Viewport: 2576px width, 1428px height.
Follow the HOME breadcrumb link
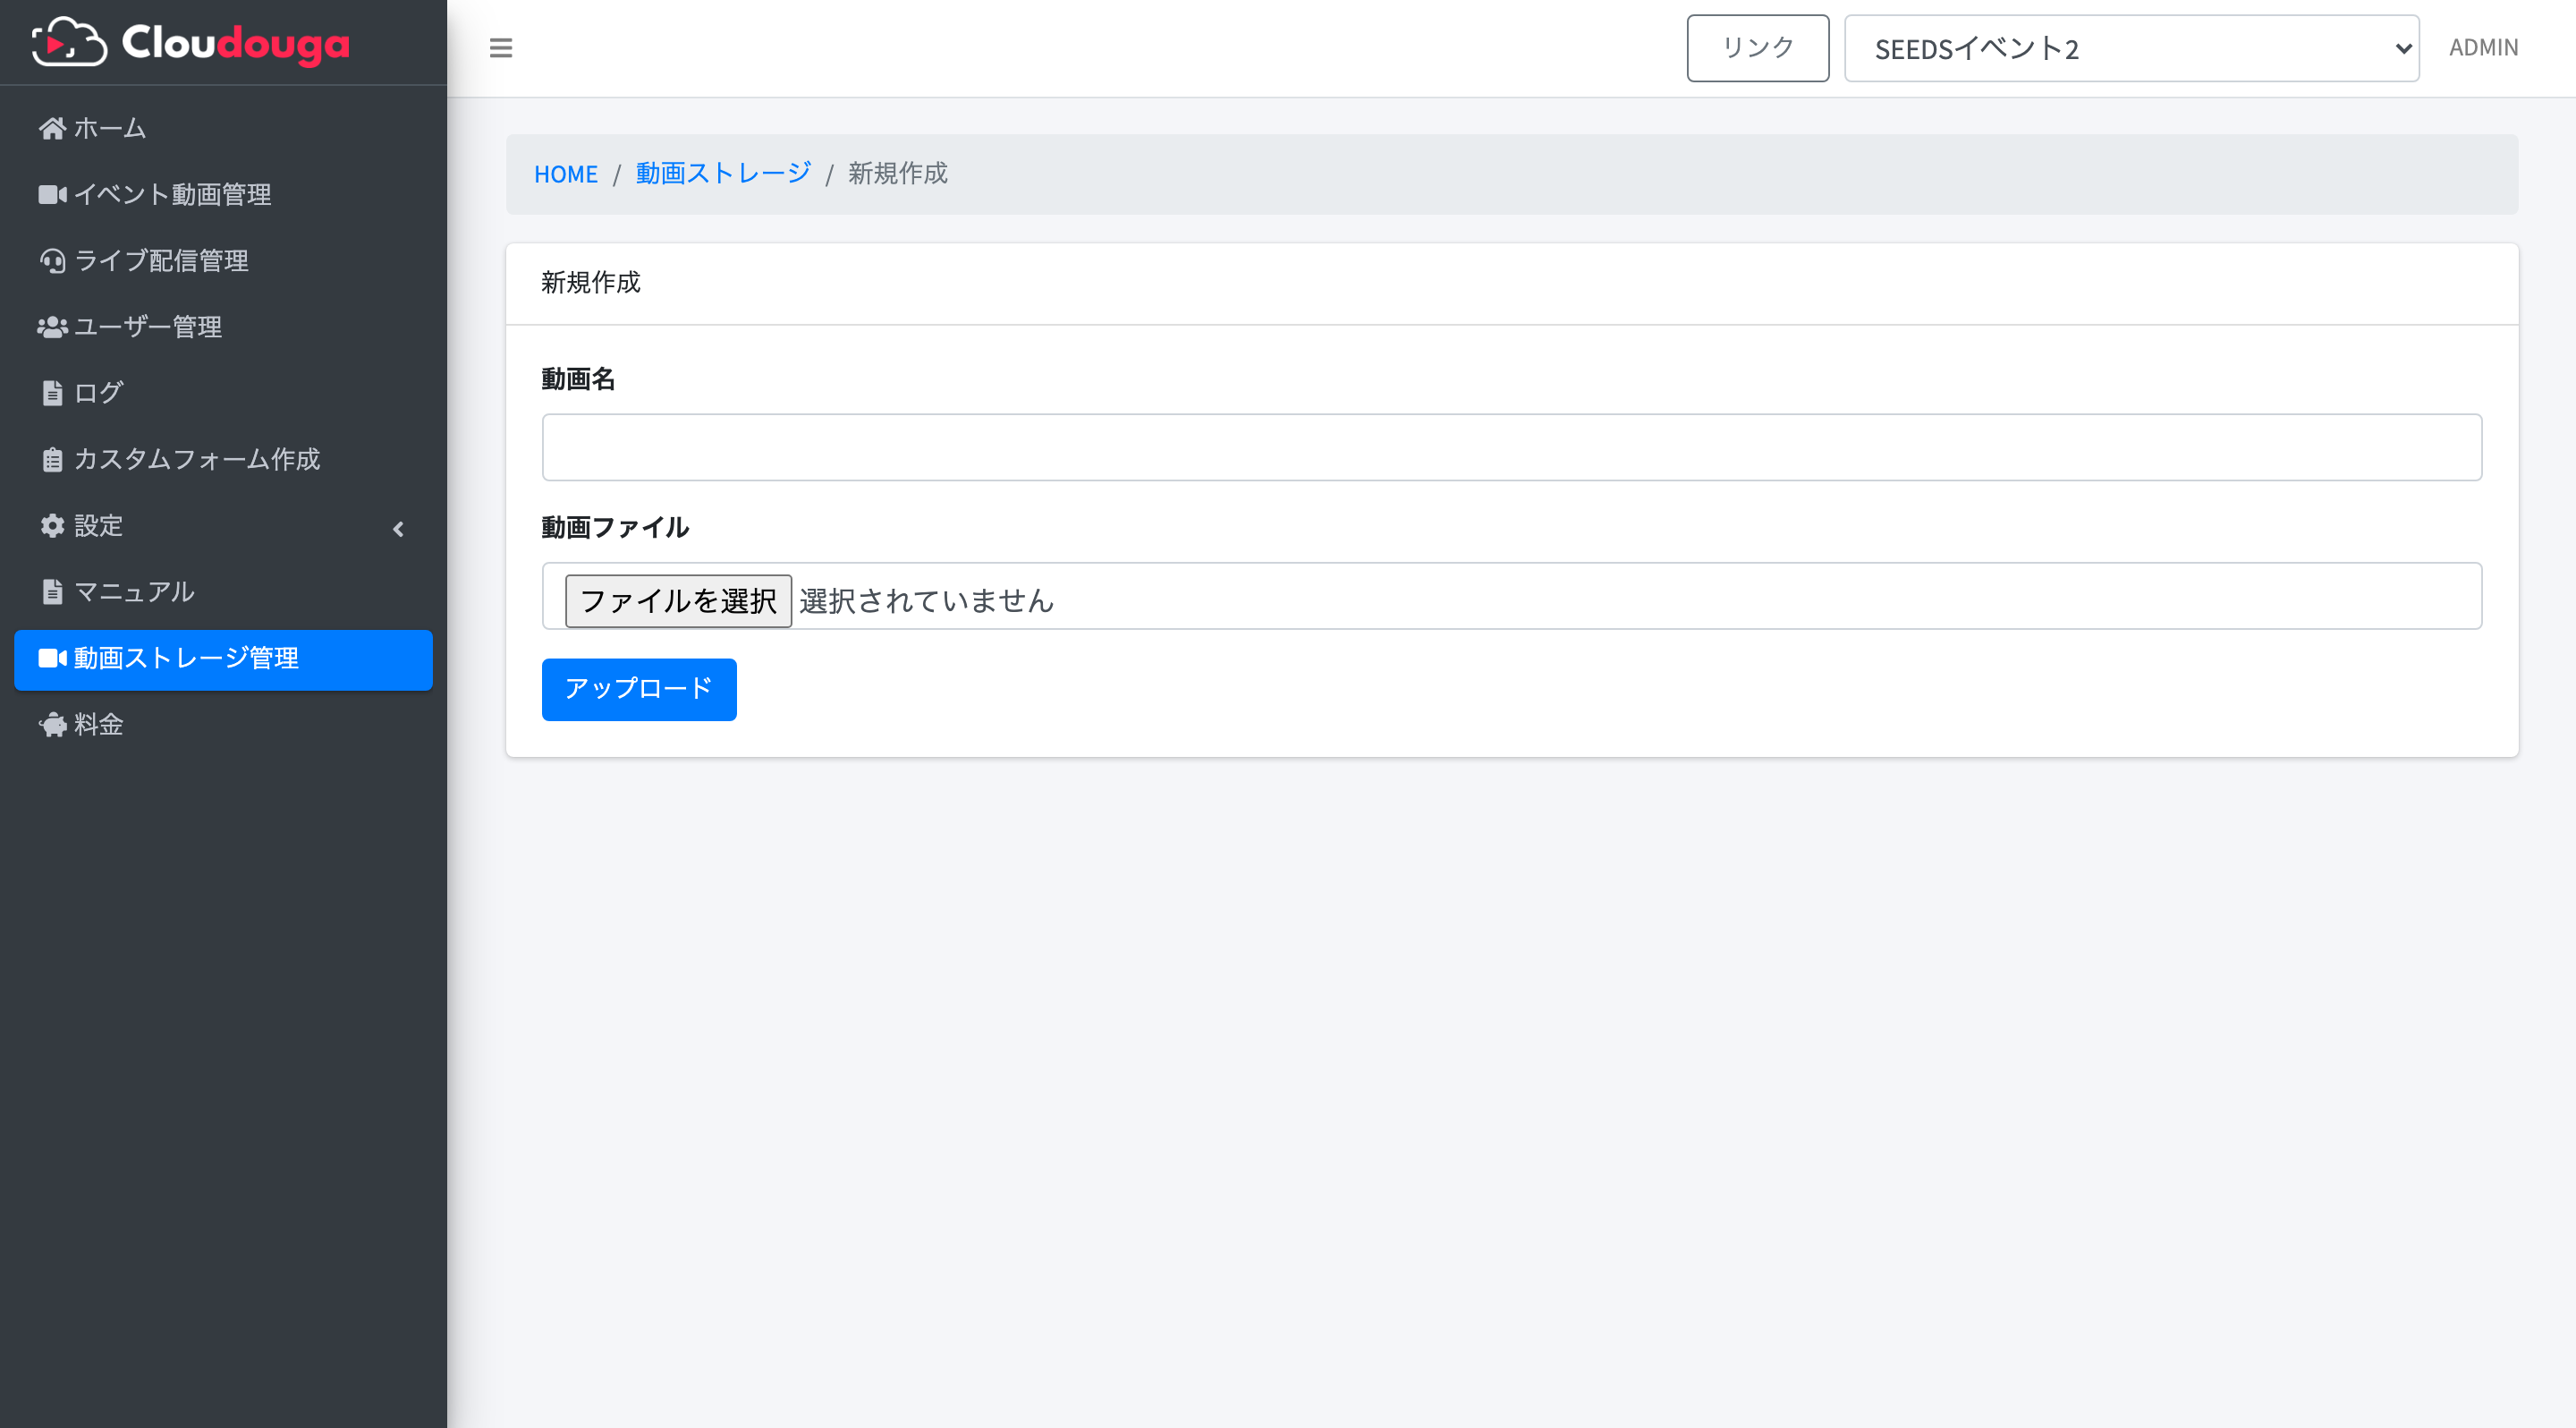pos(566,174)
